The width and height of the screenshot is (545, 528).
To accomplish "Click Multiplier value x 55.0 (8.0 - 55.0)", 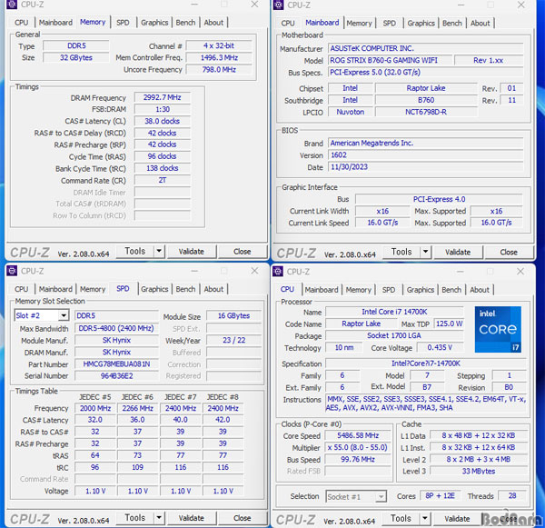I will point(358,447).
